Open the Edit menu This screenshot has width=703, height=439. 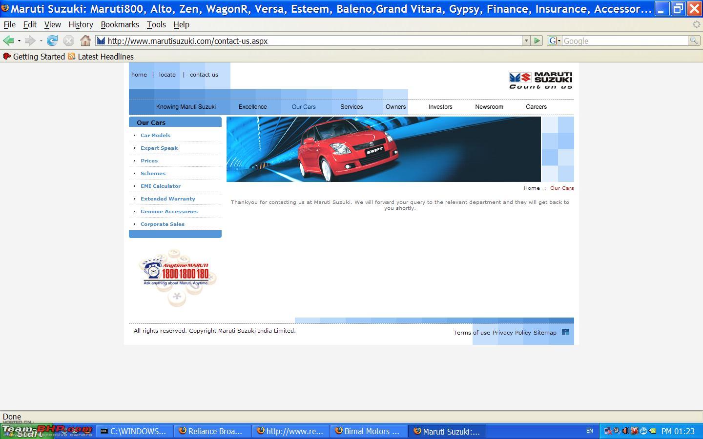[30, 24]
